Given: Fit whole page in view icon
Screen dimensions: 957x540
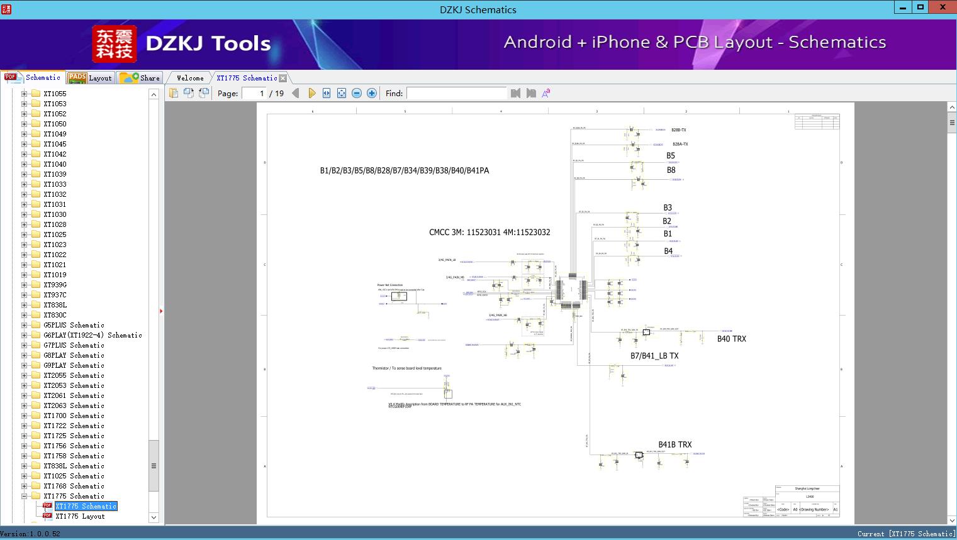Looking at the screenshot, I should [342, 93].
